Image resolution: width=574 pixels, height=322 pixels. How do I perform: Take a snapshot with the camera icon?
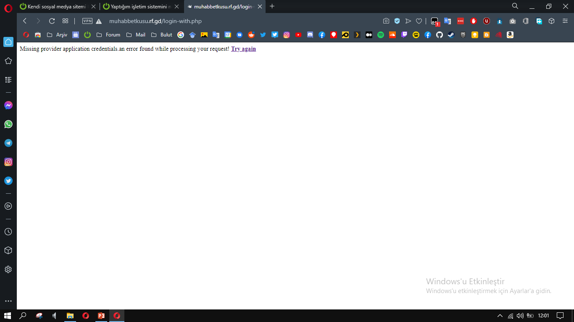click(386, 21)
